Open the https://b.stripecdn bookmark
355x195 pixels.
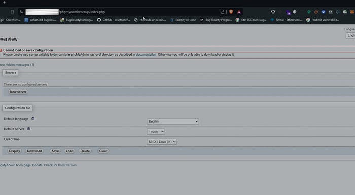(150, 20)
